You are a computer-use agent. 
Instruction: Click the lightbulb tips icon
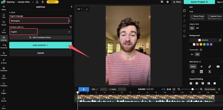point(43,2)
